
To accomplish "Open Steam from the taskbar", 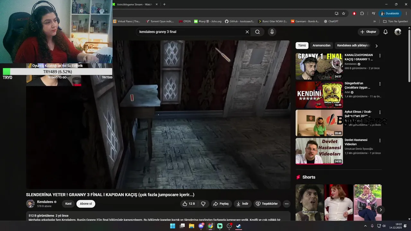I will [239, 226].
